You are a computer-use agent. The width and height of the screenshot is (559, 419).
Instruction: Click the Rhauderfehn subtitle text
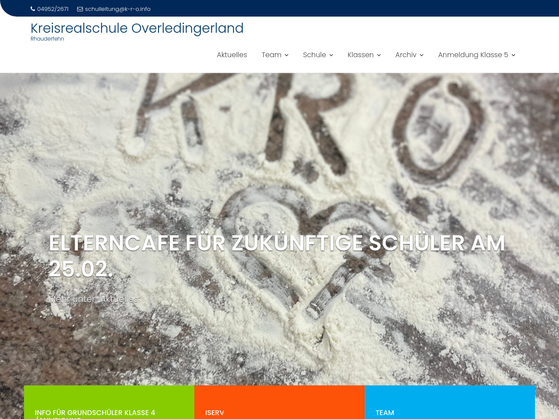click(47, 39)
